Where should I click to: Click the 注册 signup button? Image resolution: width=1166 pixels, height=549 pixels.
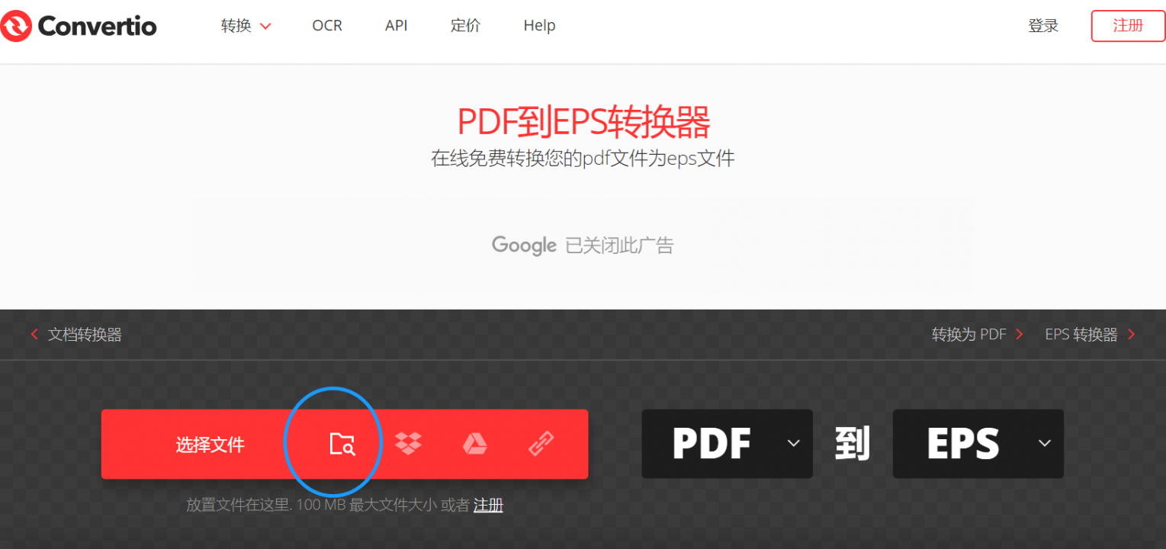(1127, 25)
